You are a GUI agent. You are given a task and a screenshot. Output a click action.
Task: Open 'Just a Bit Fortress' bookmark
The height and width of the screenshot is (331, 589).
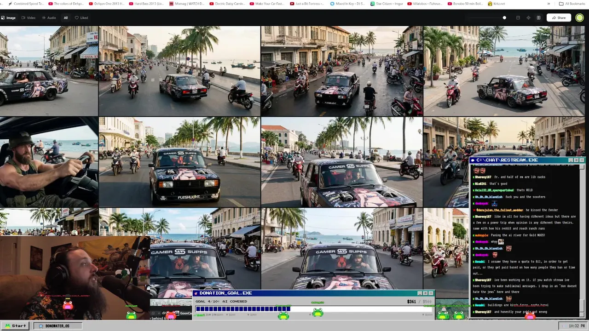(x=307, y=4)
